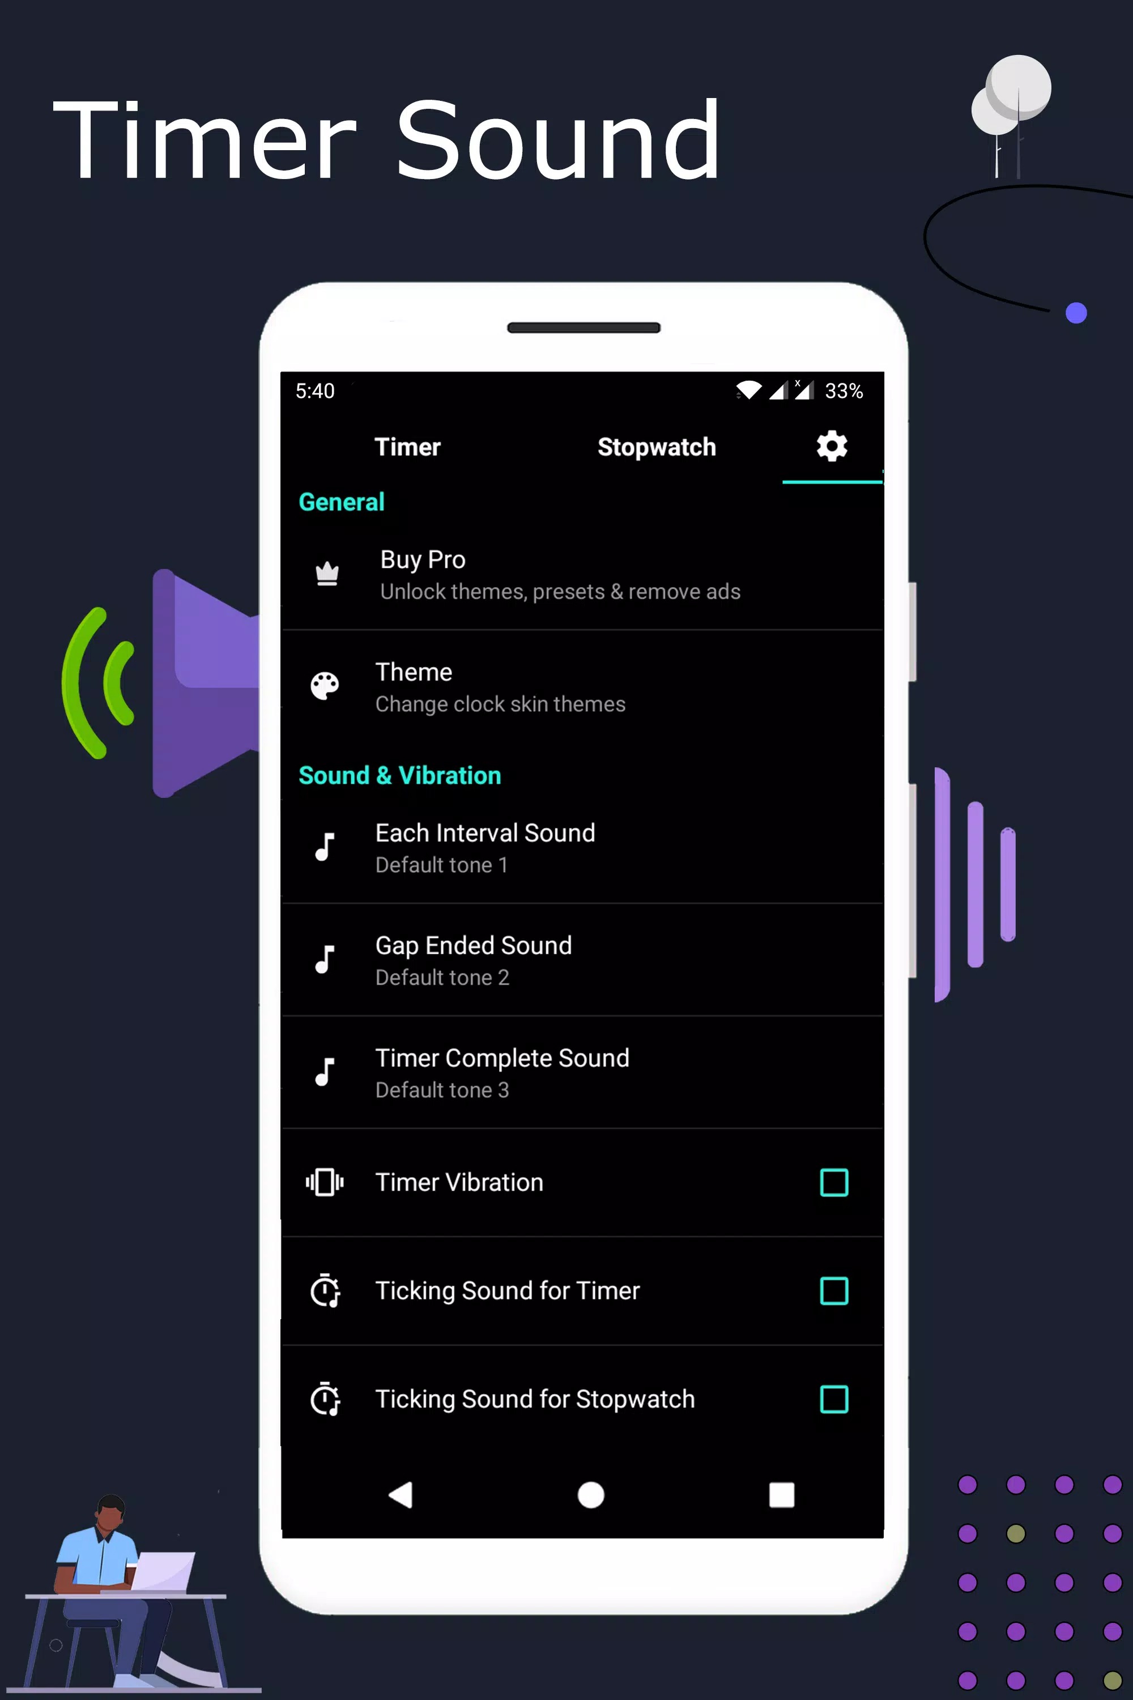Enable Timer Vibration checkbox

click(833, 1181)
